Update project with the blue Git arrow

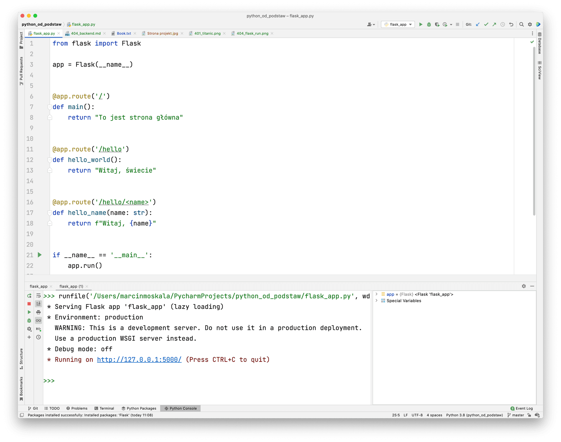click(x=478, y=25)
